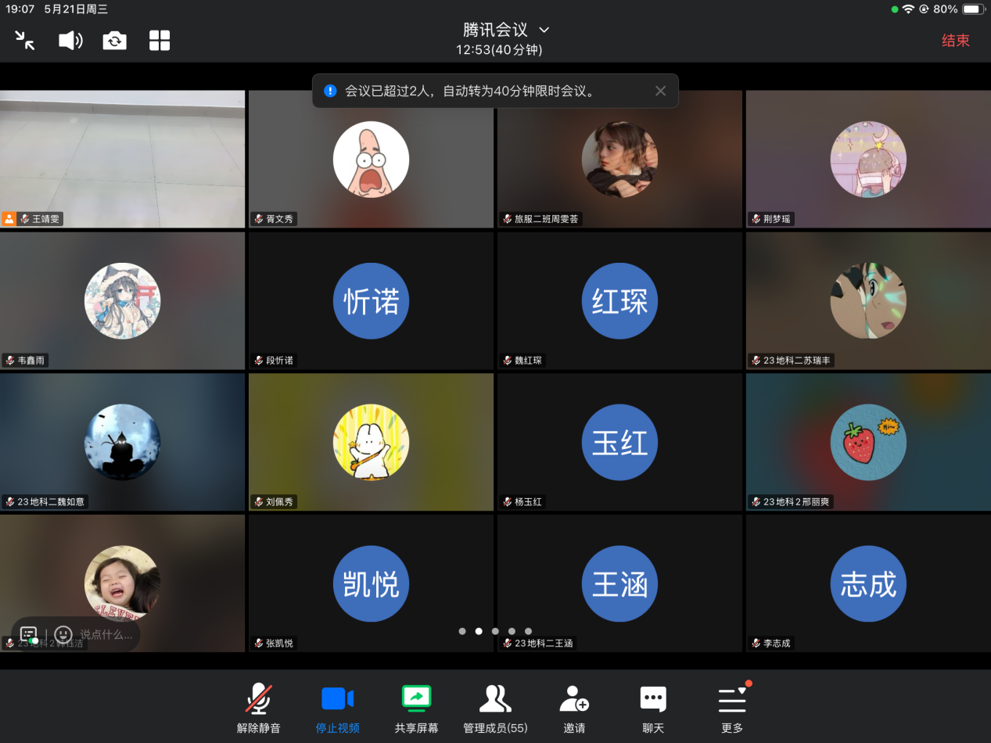Viewport: 991px width, 743px height.
Task: Open the 聊天 chat panel
Action: pos(653,709)
